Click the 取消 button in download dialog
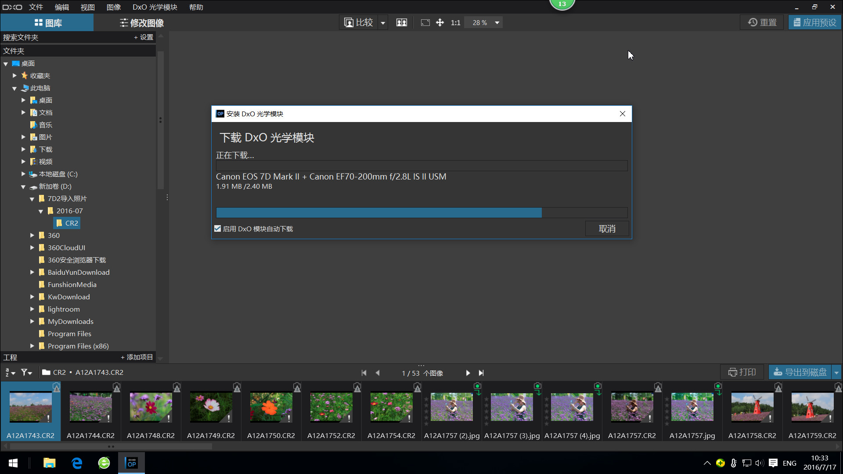This screenshot has height=474, width=843. coord(607,229)
